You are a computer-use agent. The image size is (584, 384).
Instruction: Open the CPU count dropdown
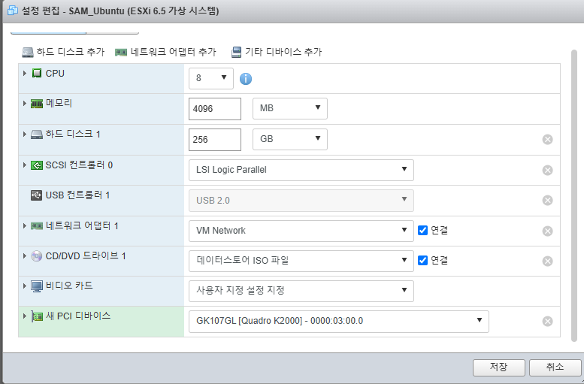pyautogui.click(x=211, y=78)
